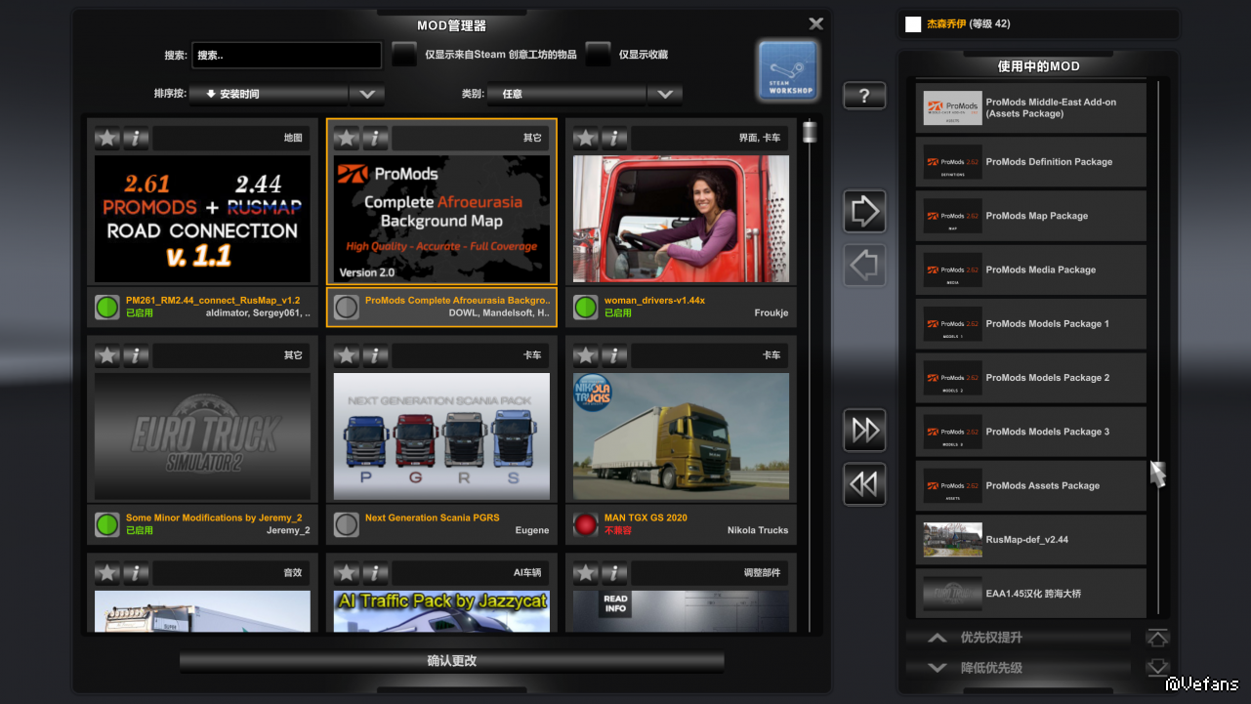Select ProMods Map Package in active list
1251x704 pixels.
[x=1030, y=216]
